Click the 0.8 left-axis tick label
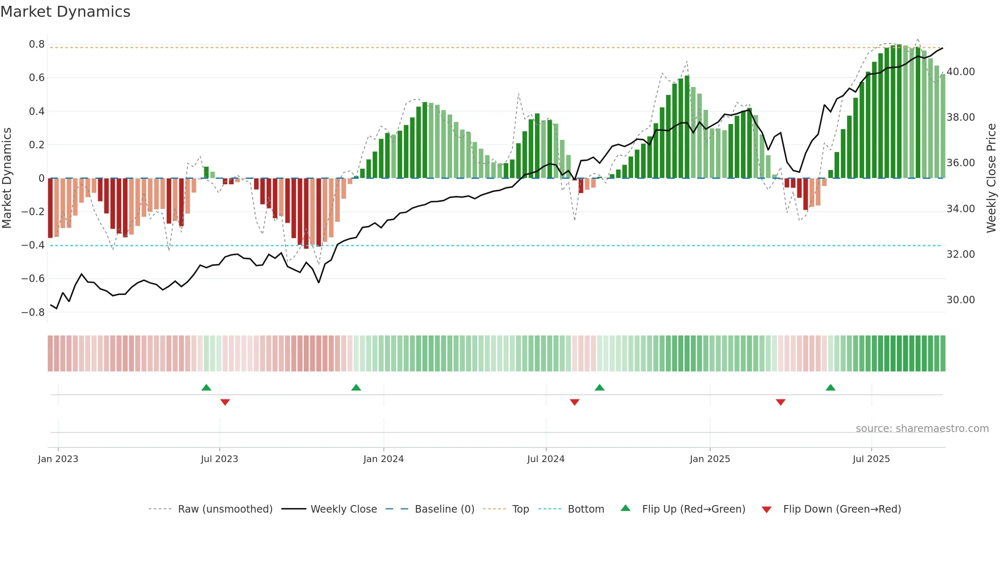The image size is (1003, 564). coord(37,44)
